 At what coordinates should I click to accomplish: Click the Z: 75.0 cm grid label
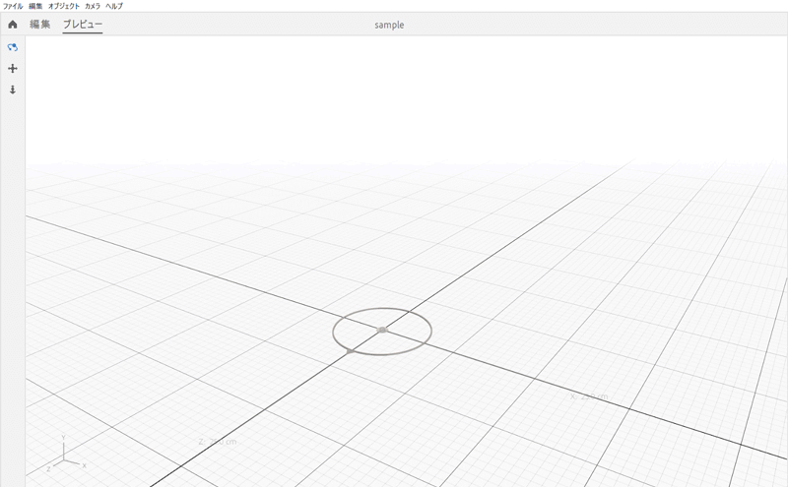click(x=217, y=442)
